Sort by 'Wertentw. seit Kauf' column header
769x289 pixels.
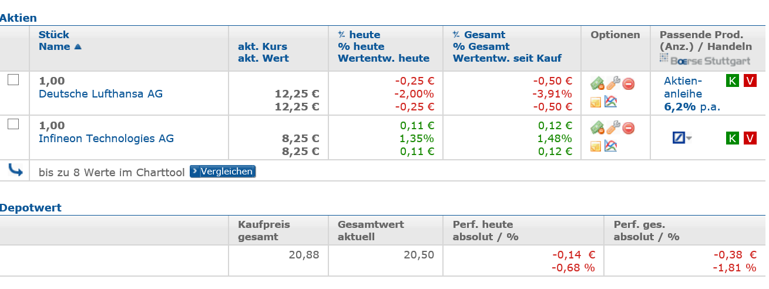[x=507, y=58]
